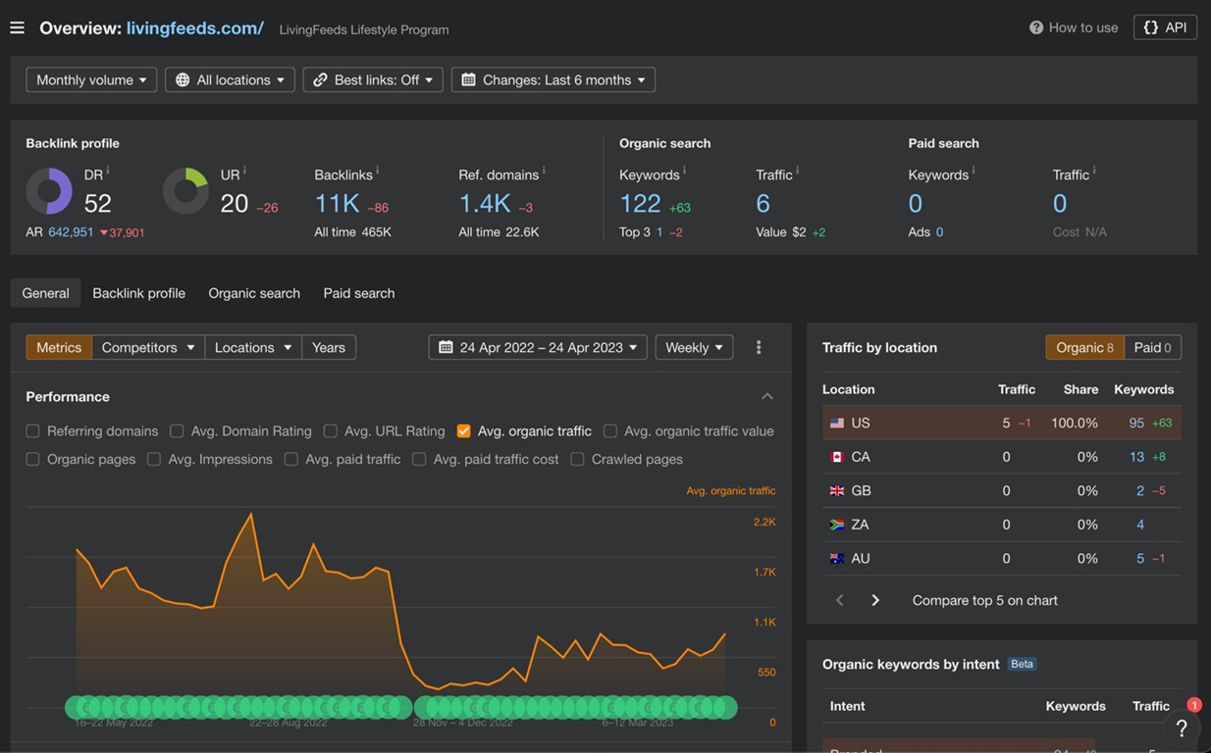
Task: Collapse the Performance section chevron
Action: pos(767,396)
